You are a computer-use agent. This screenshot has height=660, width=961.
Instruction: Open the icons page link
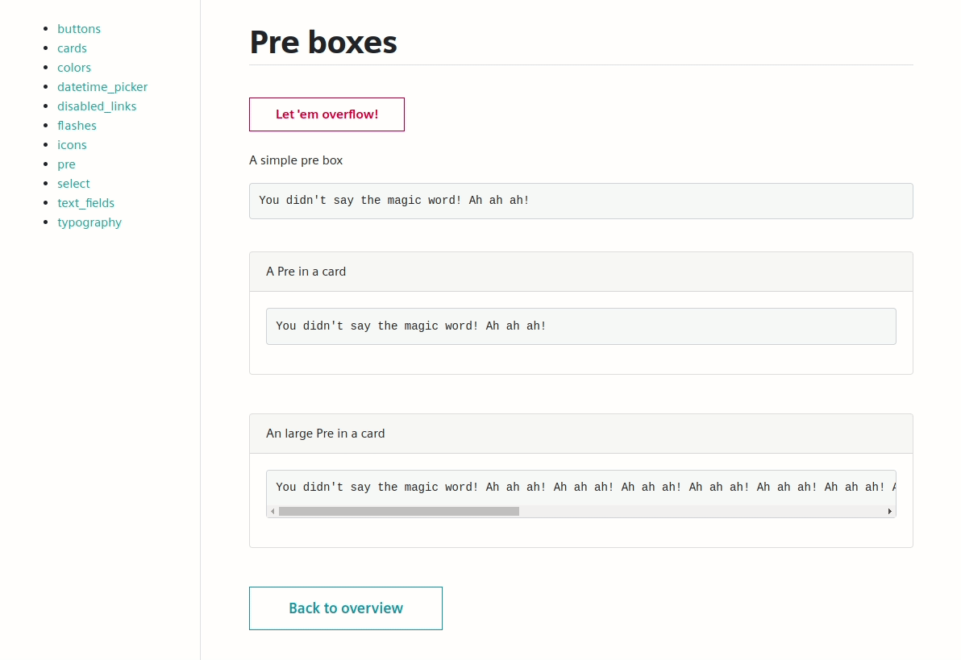pos(72,145)
